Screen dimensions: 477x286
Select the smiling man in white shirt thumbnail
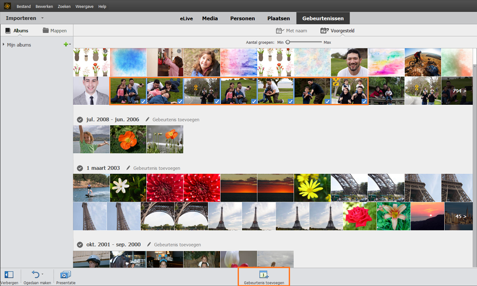(x=349, y=62)
